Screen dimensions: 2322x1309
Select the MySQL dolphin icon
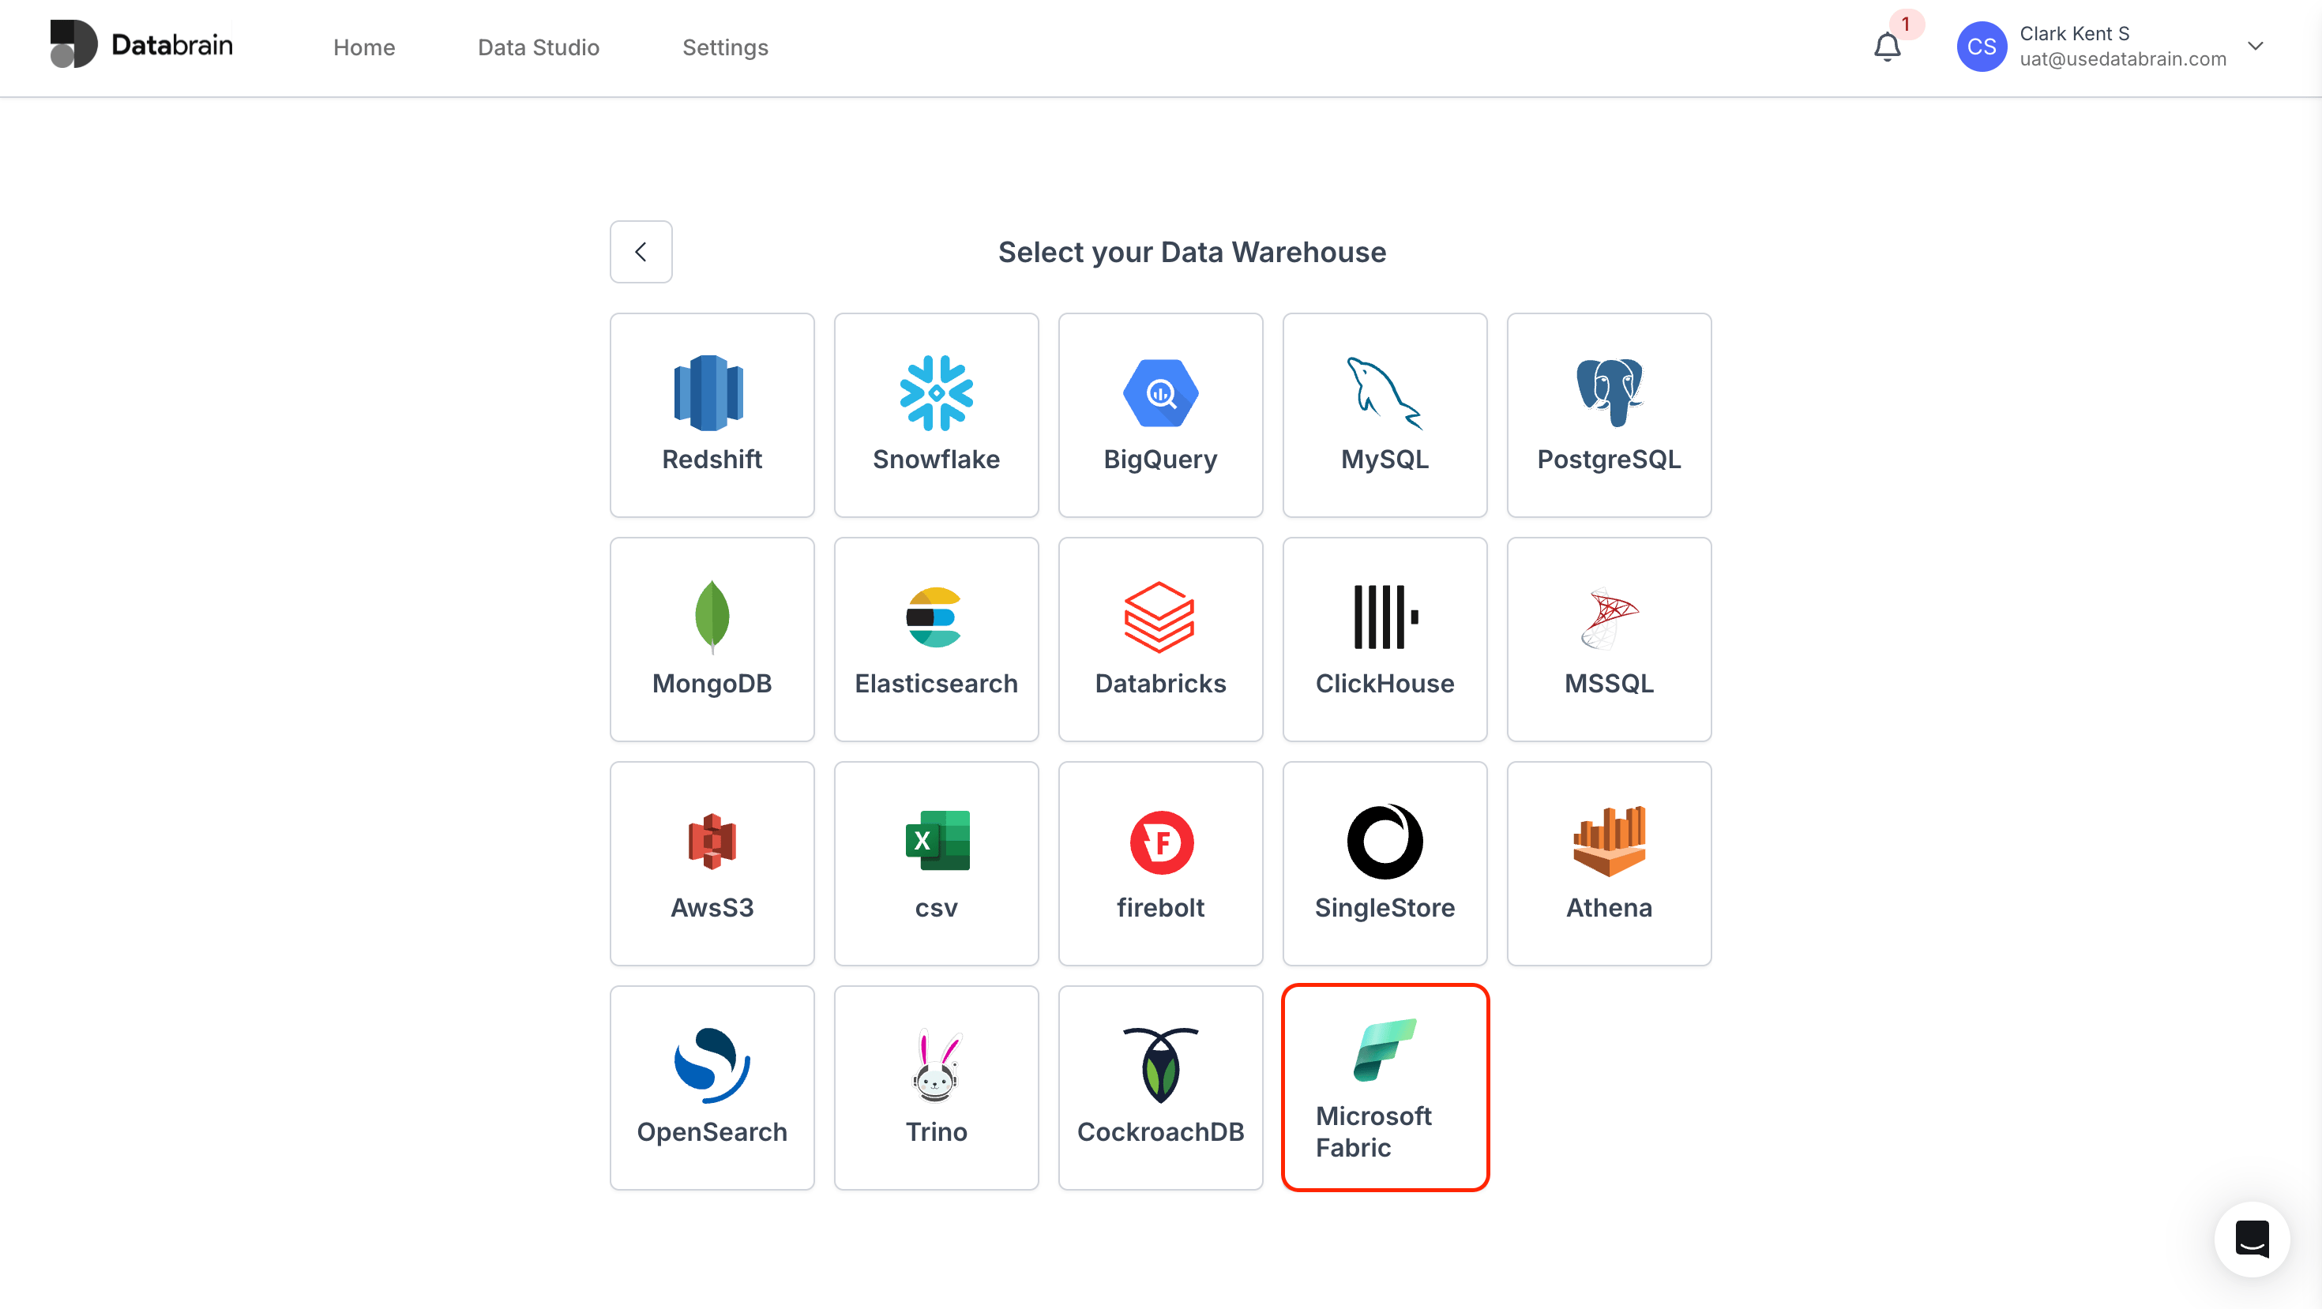[x=1385, y=393]
